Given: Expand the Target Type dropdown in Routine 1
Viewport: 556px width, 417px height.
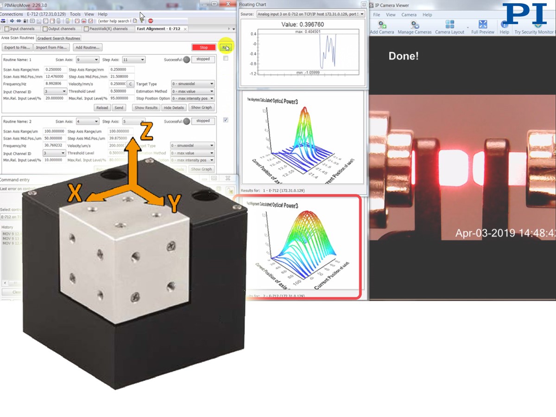Looking at the screenshot, I should tap(193, 84).
